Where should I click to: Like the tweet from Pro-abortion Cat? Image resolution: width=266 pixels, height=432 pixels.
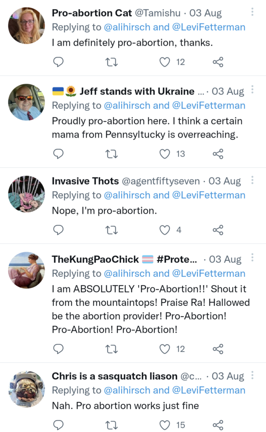165,62
